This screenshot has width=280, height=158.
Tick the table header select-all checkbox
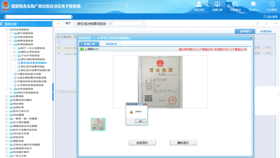[x=59, y=42]
